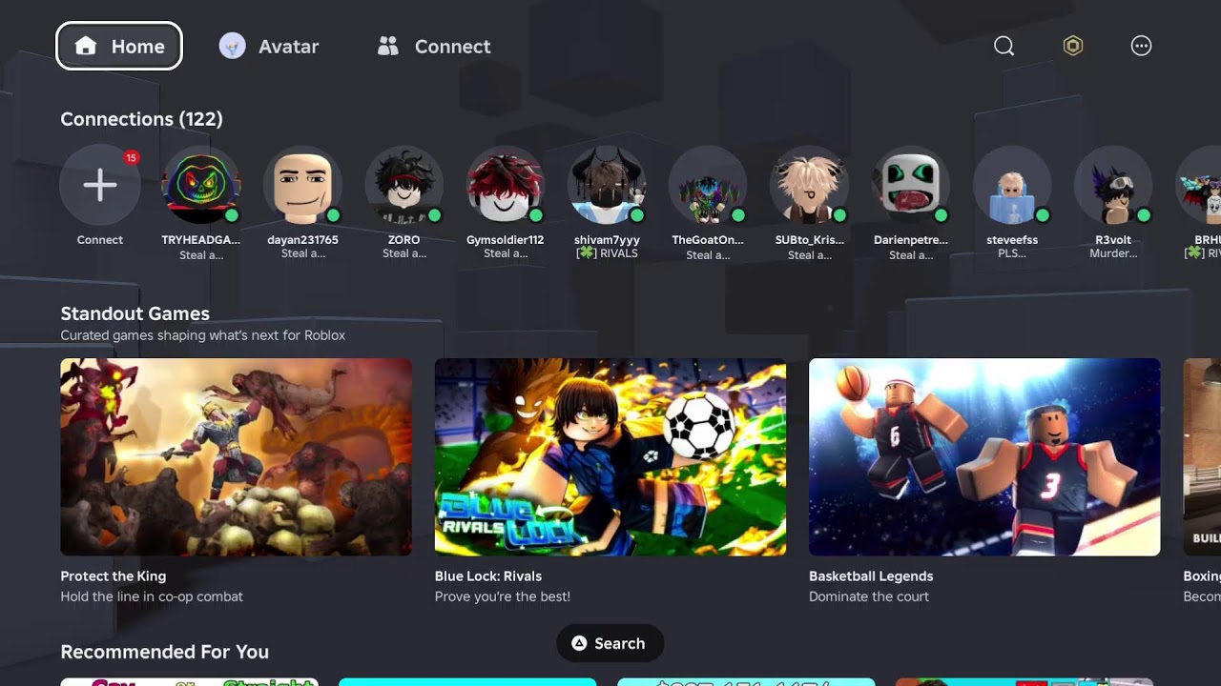Select R3volt's avatar

(1113, 185)
